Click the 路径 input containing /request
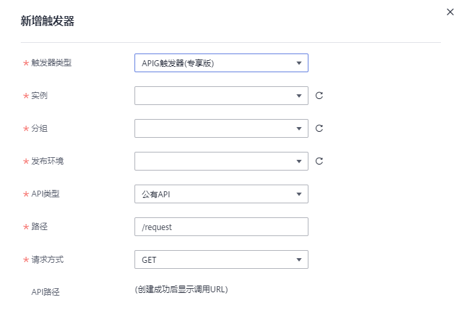The height and width of the screenshot is (317, 461). (x=221, y=227)
